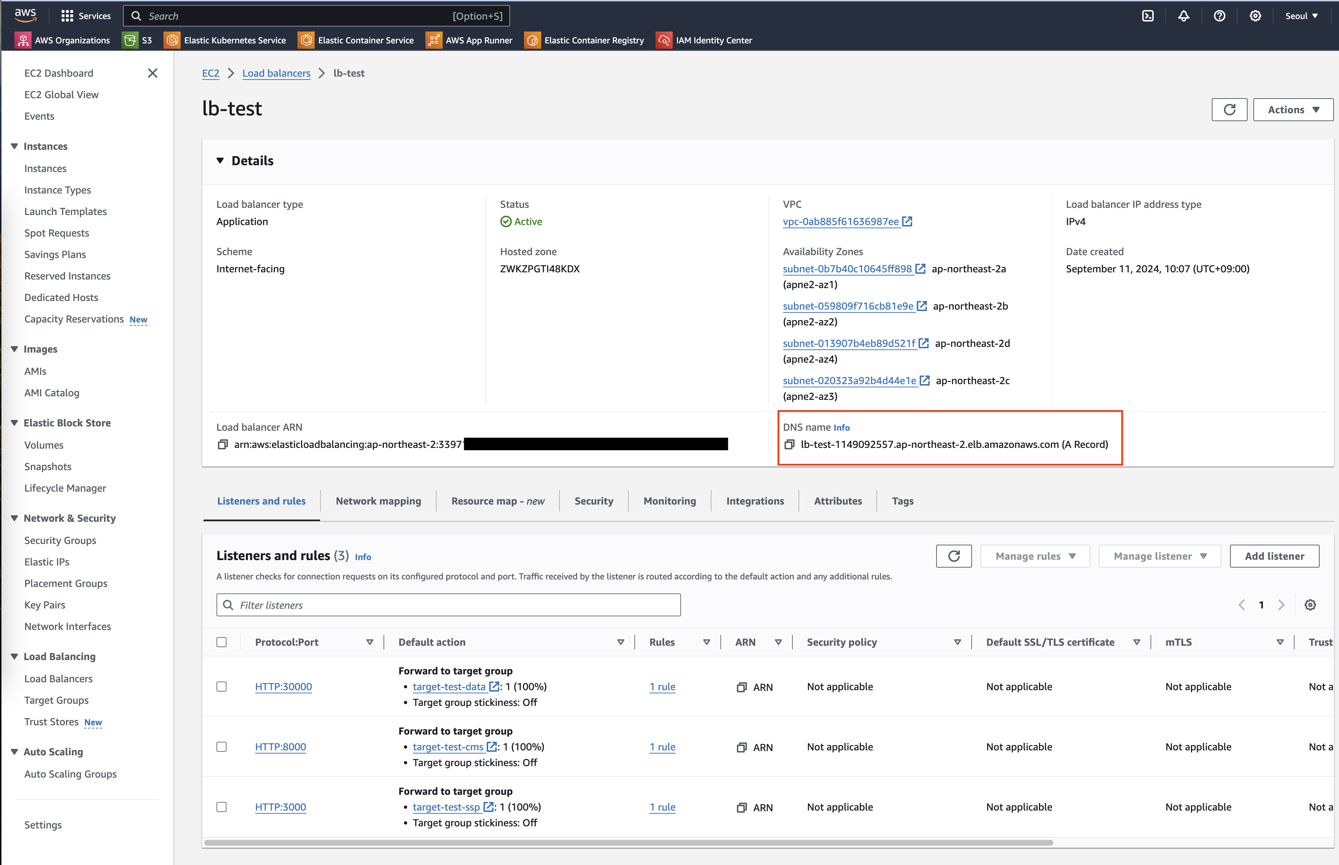The image size is (1339, 865).
Task: Click the listener table preferences gear icon
Action: 1310,605
